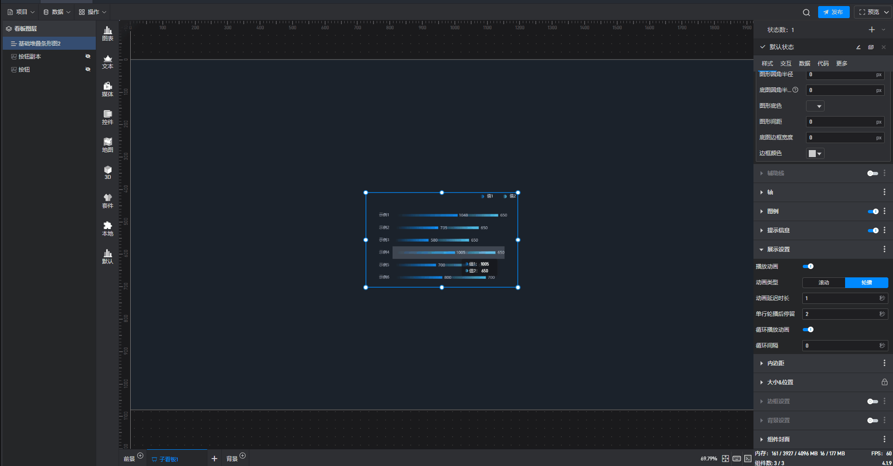This screenshot has height=466, width=893.
Task: Open the 图形底色 color picker
Action: coord(815,106)
